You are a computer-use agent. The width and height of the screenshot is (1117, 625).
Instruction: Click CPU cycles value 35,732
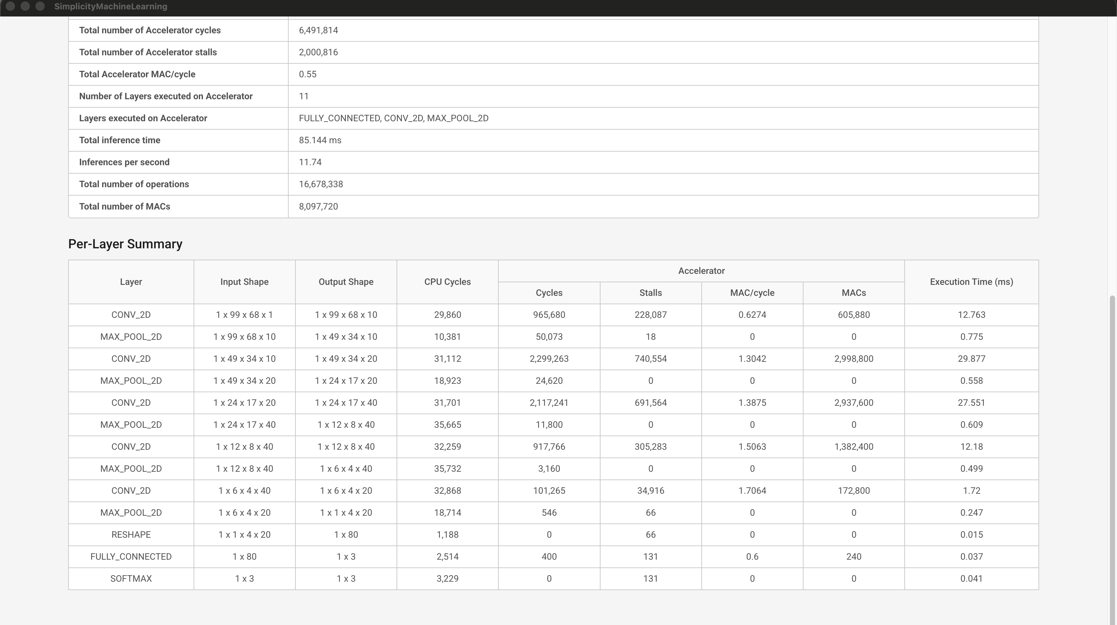click(x=448, y=469)
